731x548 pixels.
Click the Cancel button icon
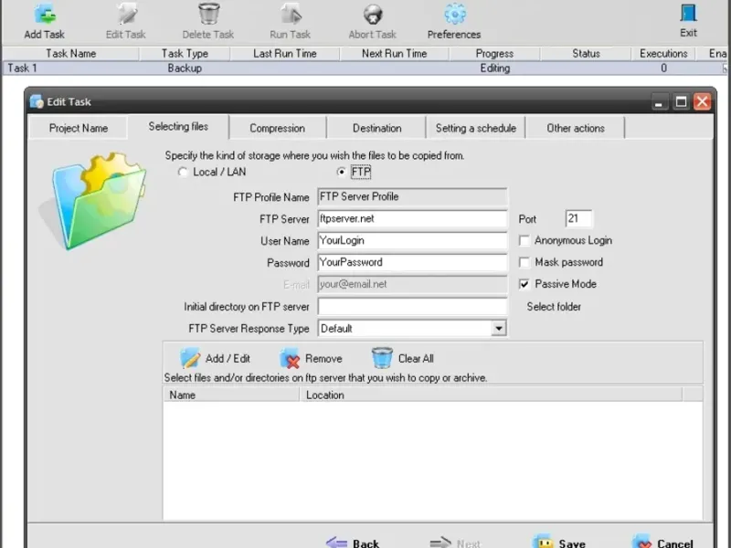click(642, 542)
